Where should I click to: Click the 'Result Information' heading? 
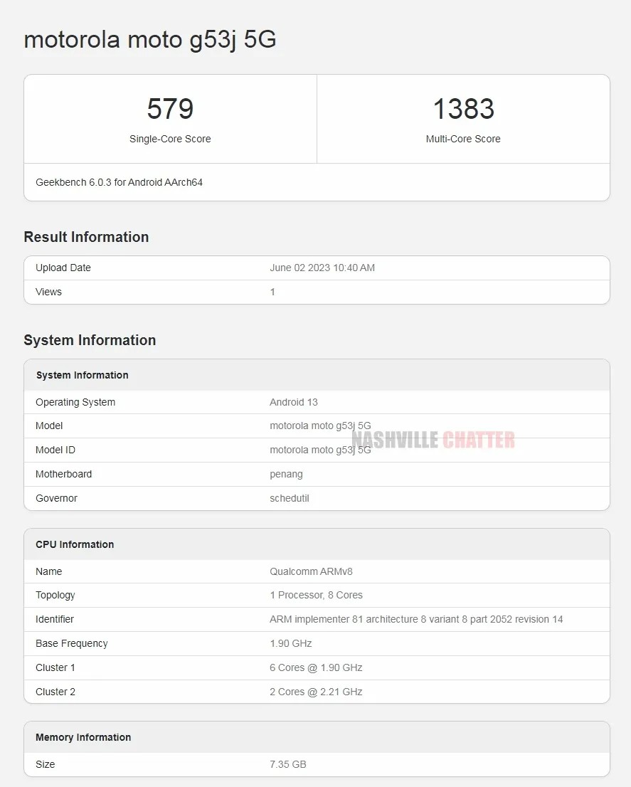coord(86,237)
